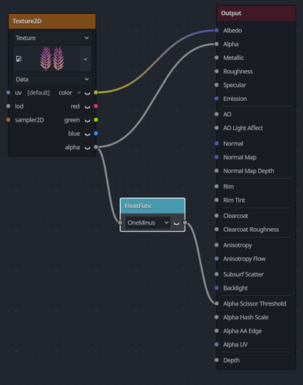Open the OneMinus function dropdown
This screenshot has width=303, height=385.
pos(148,223)
